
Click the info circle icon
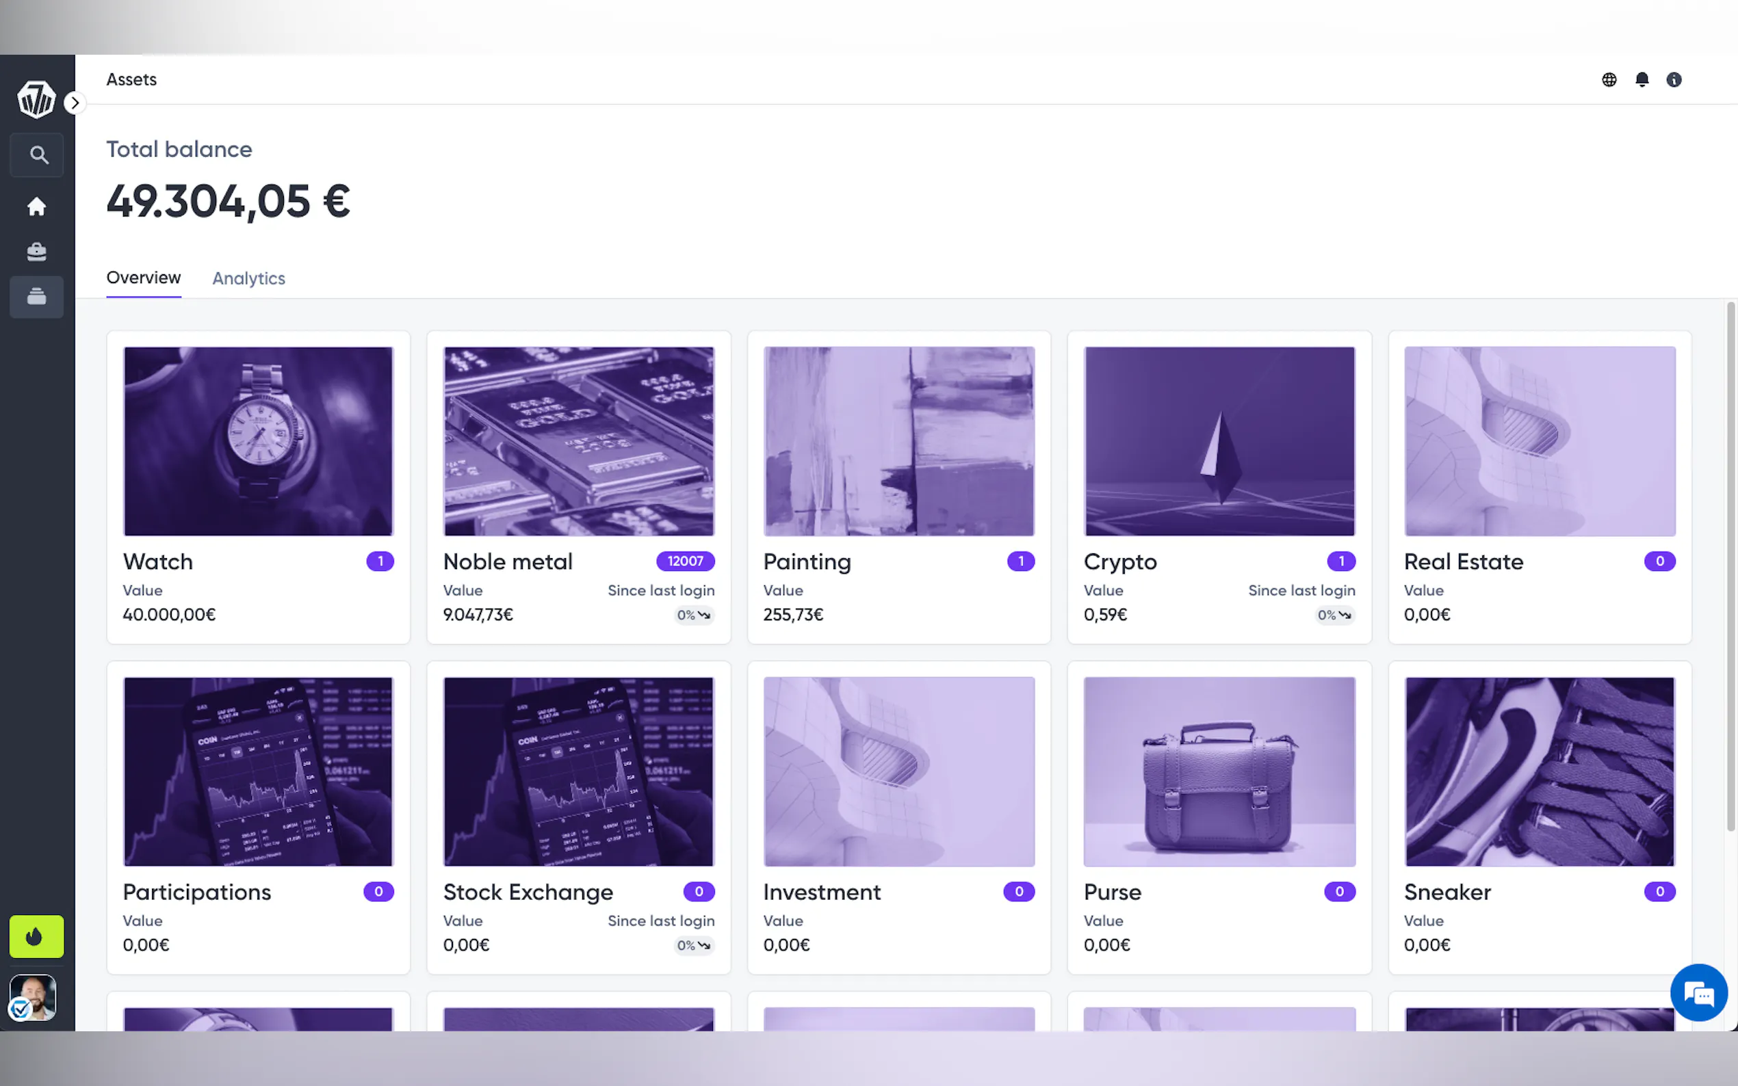[1673, 80]
